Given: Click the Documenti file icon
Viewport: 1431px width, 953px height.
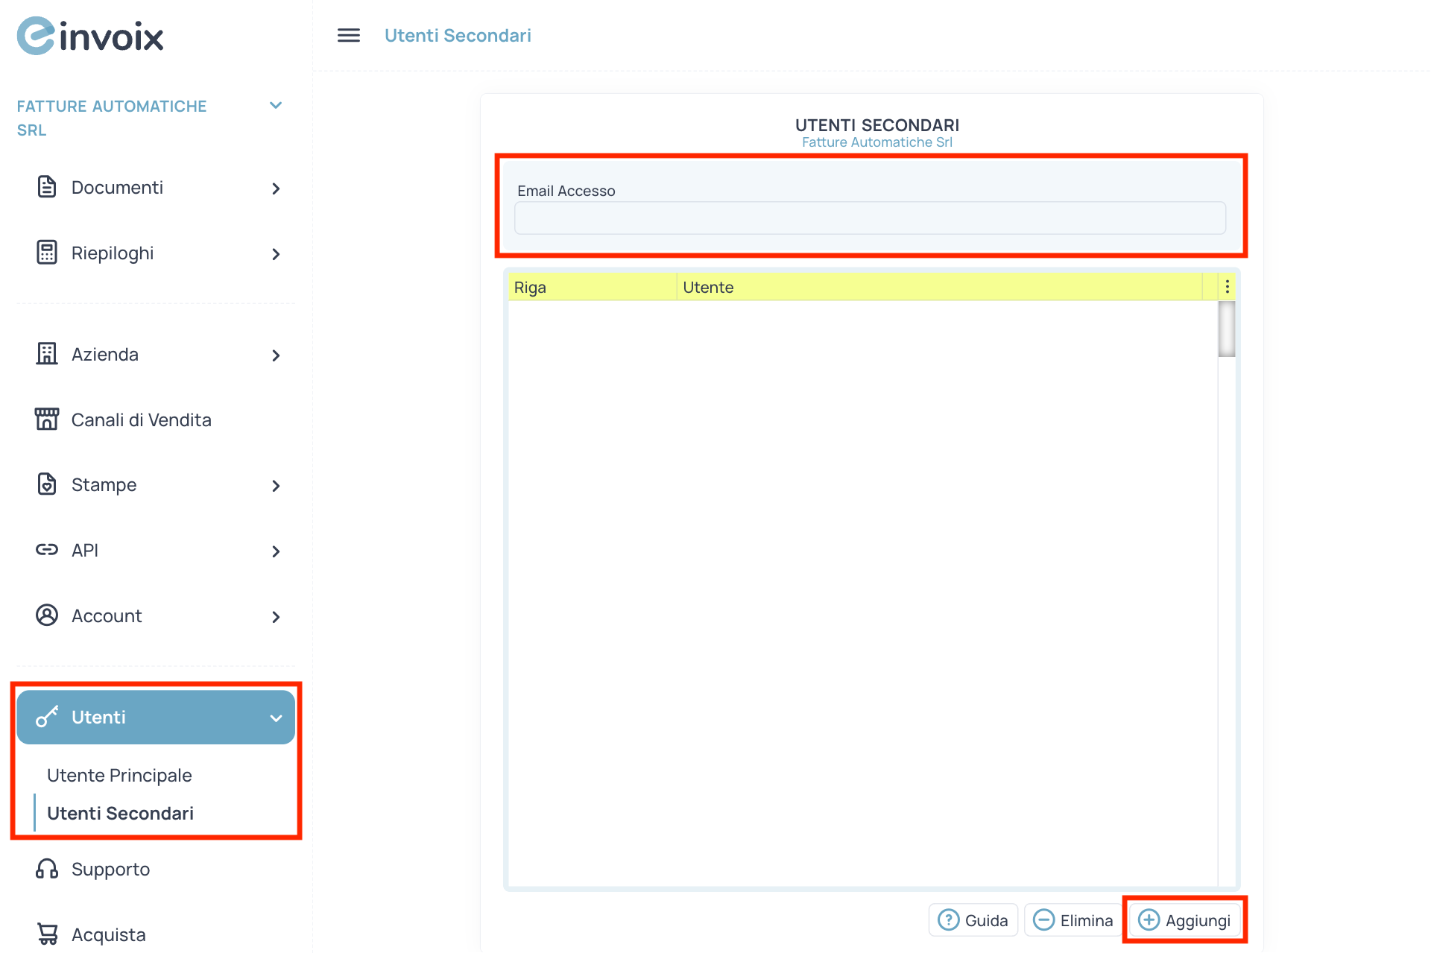Looking at the screenshot, I should [x=47, y=187].
